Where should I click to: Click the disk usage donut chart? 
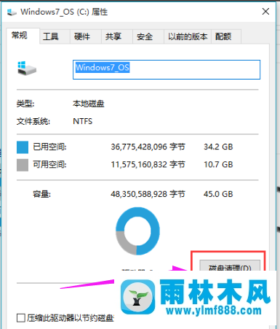point(137,231)
